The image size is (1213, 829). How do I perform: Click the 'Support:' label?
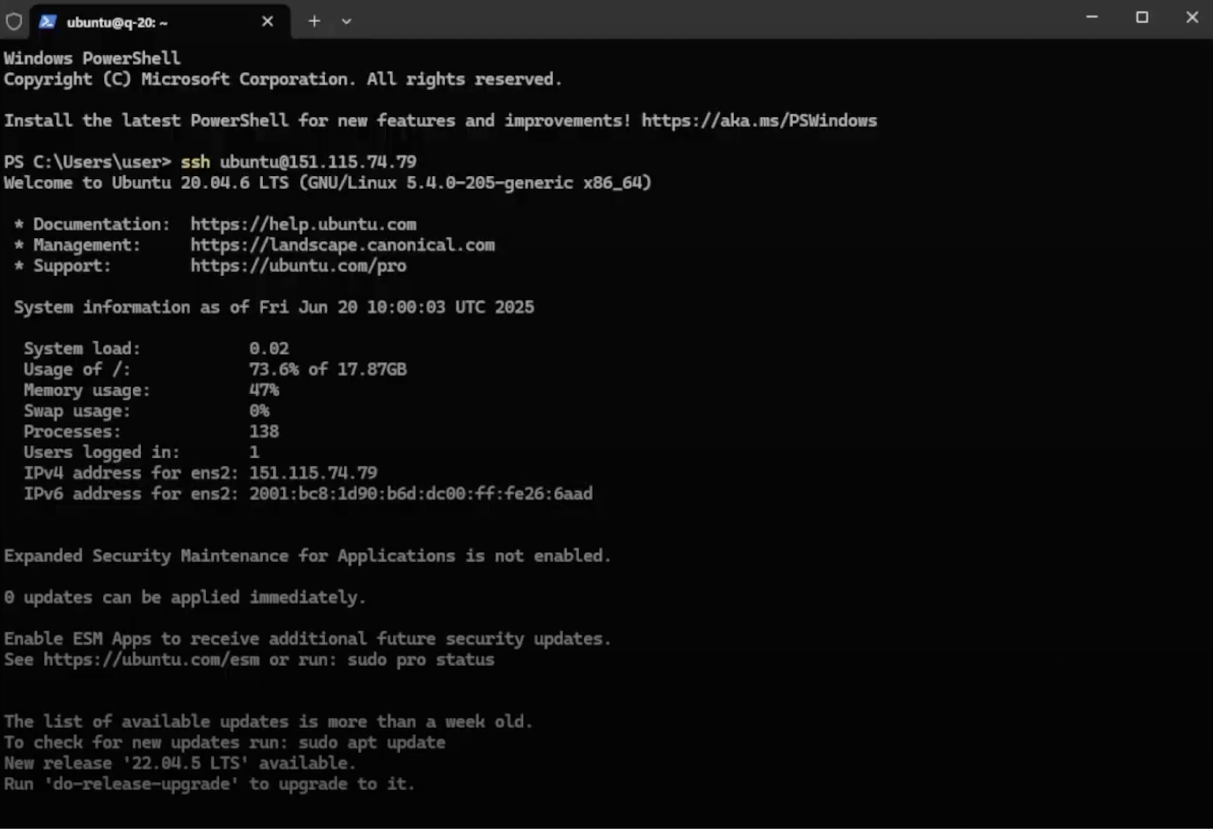(x=72, y=265)
